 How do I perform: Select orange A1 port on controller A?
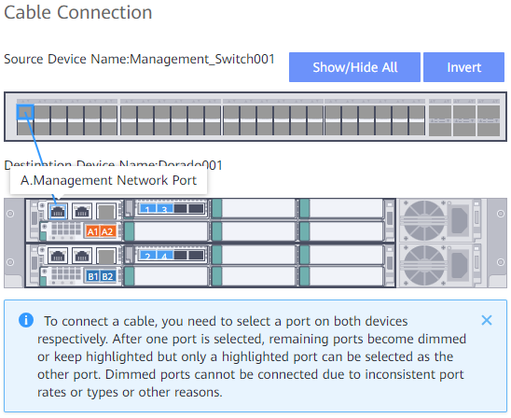(93, 231)
